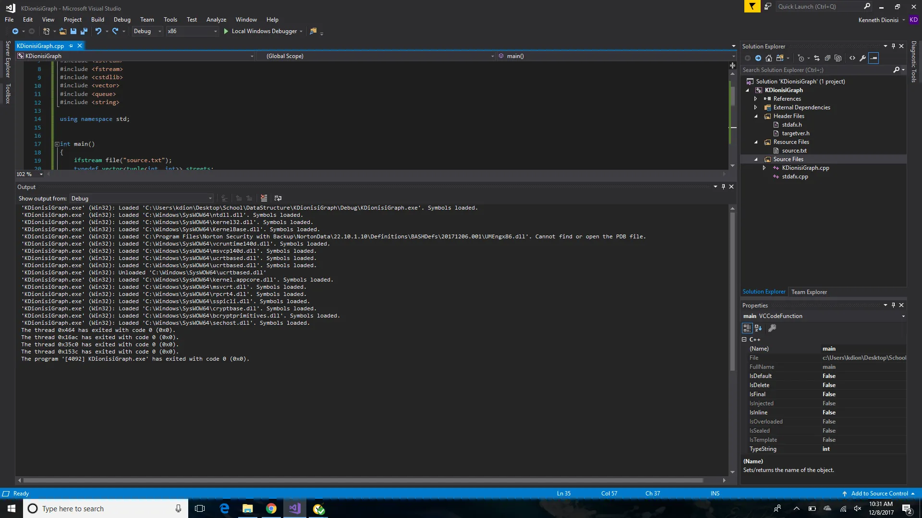Click the feedback flag notification icon
Viewport: 922px width, 518px height.
click(x=752, y=6)
